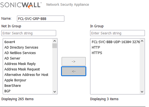This screenshot has width=149, height=107.
Task: Focus the Name field FCL-SVC-GRP-BBB
Action: [41, 19]
